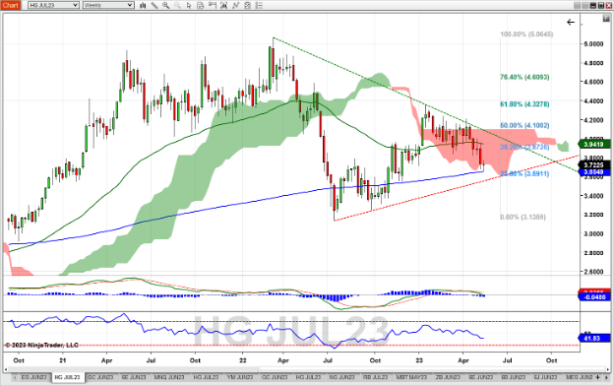
Task: Click the greyed-out zoom out magnifier
Action: [177, 5]
